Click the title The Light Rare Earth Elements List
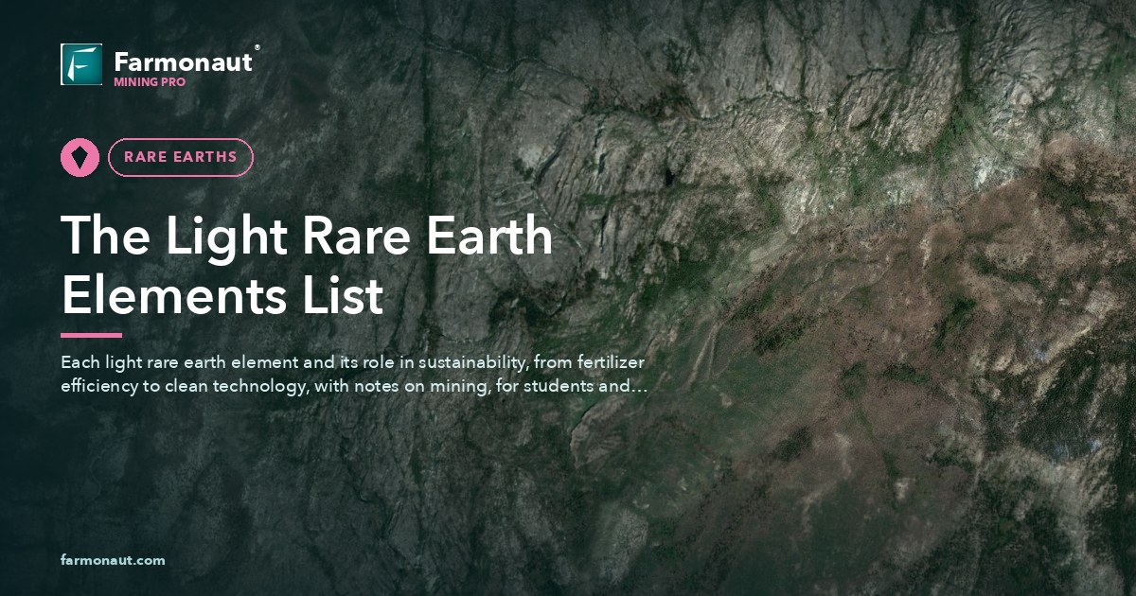 coord(308,266)
